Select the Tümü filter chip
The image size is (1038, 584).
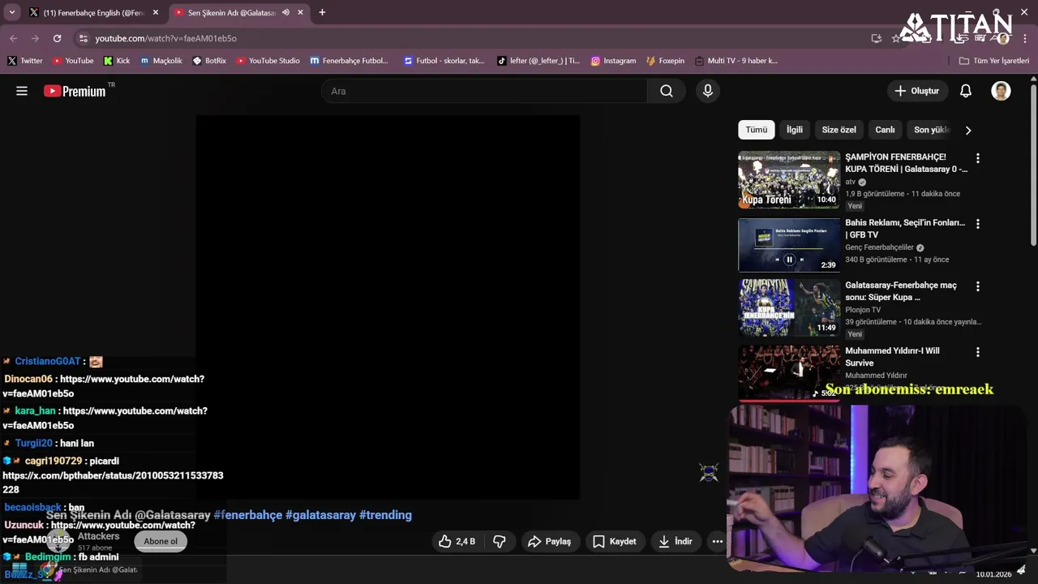tap(757, 130)
